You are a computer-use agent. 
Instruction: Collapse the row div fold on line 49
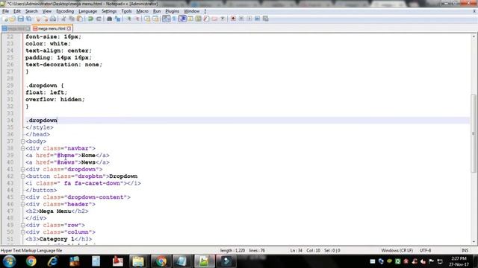[23, 225]
